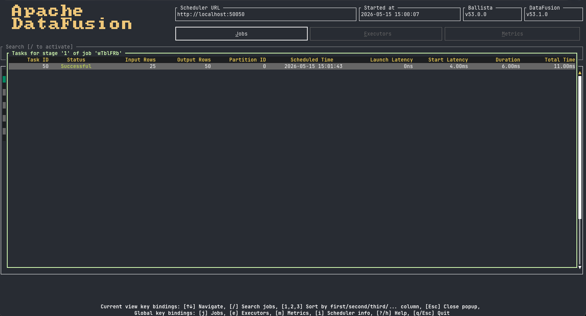The height and width of the screenshot is (316, 586).
Task: Click the [?/h] Help hint
Action: (393, 313)
